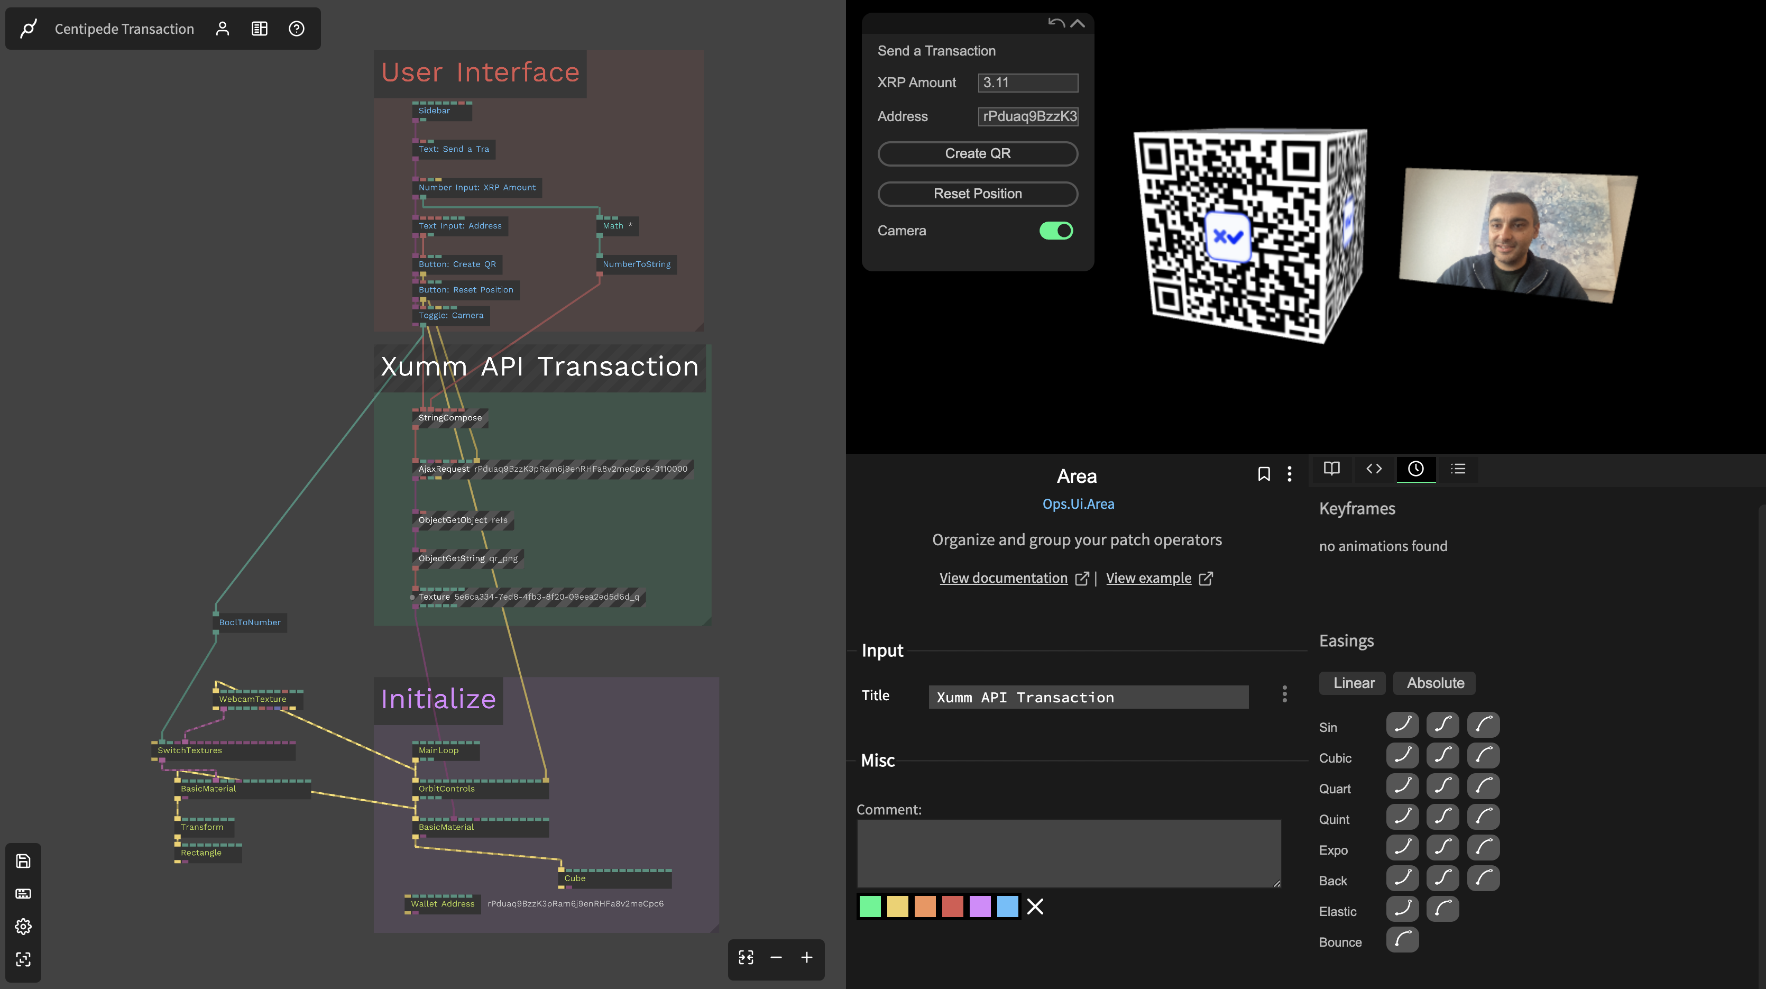Click the center patch view icon
This screenshot has height=989, width=1766.
[746, 957]
